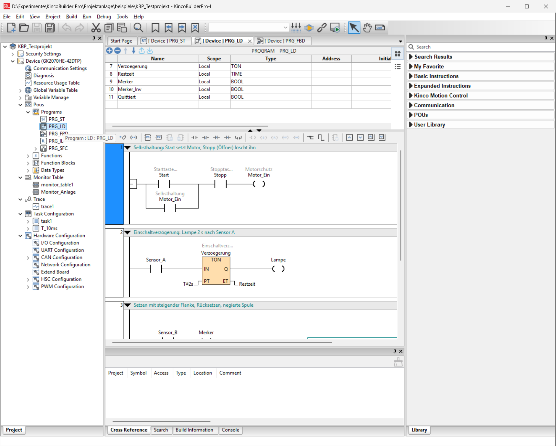Click the Cut scissors icon
The height and width of the screenshot is (446, 556).
pos(96,28)
